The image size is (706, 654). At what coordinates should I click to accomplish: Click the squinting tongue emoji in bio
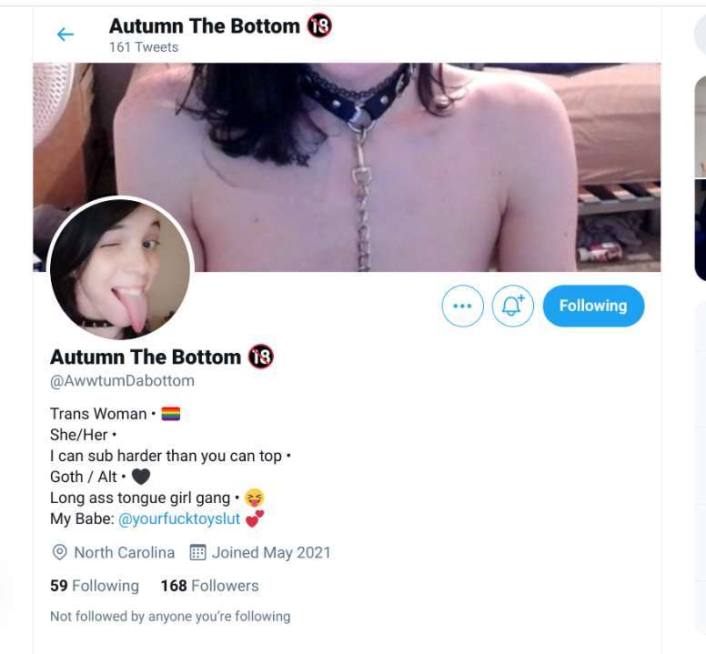[x=255, y=498]
